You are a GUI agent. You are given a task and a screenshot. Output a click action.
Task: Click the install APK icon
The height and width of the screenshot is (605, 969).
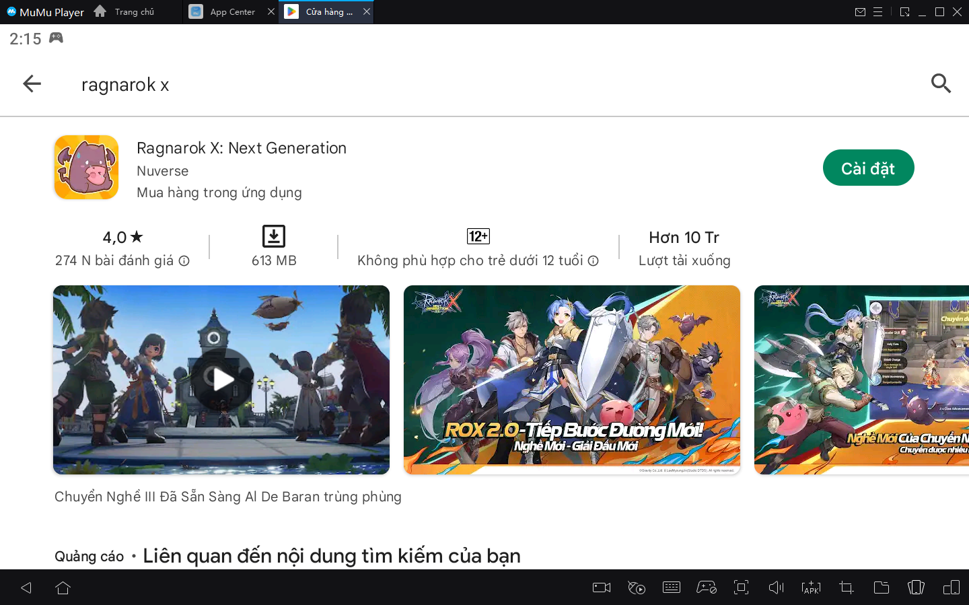point(811,588)
